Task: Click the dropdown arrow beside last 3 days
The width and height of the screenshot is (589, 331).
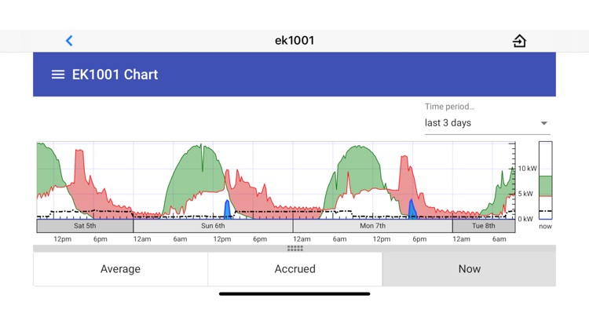Action: tap(543, 123)
